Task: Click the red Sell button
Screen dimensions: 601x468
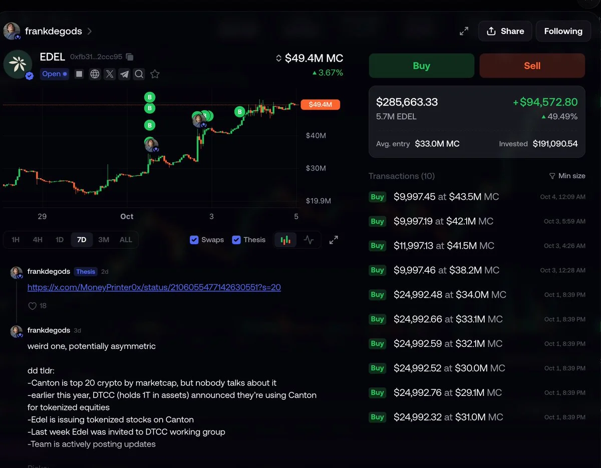Action: (x=532, y=66)
